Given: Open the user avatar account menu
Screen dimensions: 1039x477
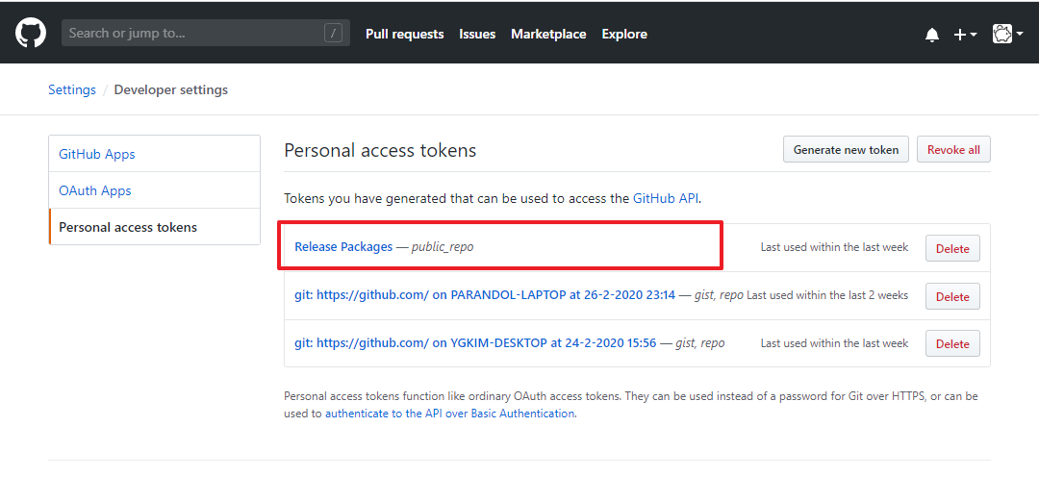Looking at the screenshot, I should point(1007,34).
